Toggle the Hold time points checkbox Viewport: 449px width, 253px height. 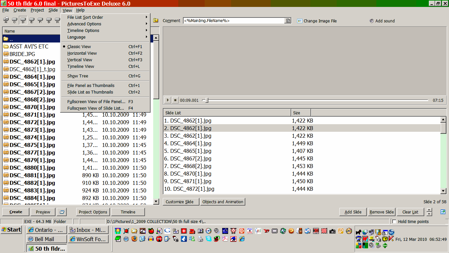tap(394, 221)
